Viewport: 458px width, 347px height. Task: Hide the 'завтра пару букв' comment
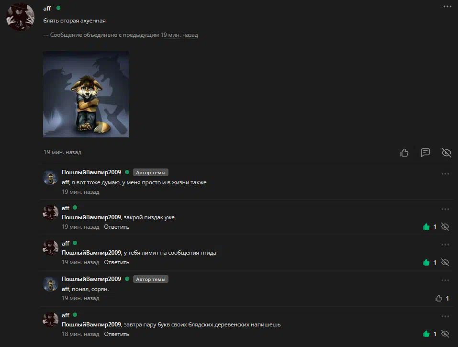(445, 334)
